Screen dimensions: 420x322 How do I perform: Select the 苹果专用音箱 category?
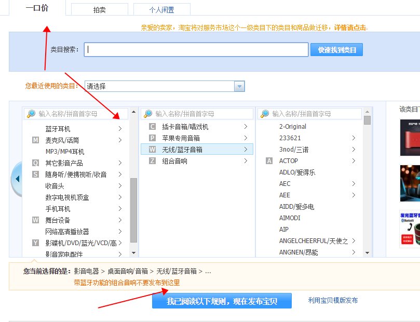[x=182, y=138]
